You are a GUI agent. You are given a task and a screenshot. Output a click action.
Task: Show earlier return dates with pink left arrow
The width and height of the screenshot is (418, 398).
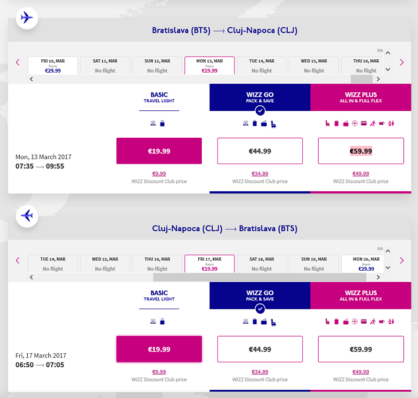17,260
